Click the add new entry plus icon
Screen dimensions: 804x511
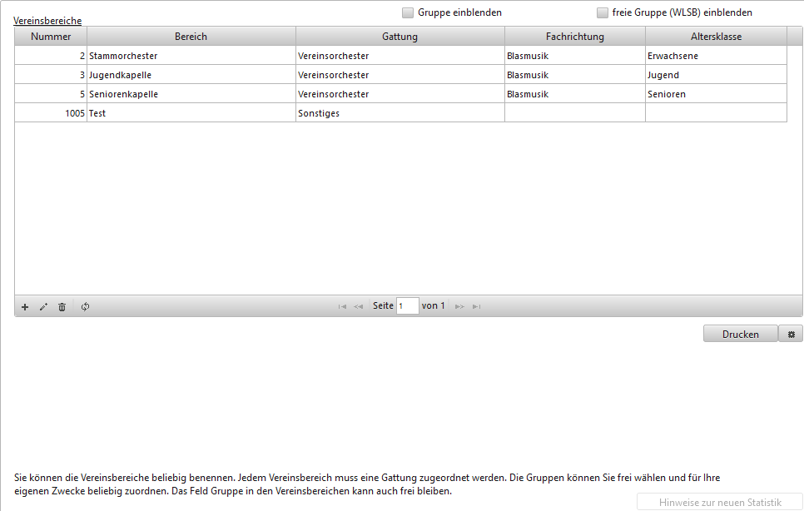25,307
